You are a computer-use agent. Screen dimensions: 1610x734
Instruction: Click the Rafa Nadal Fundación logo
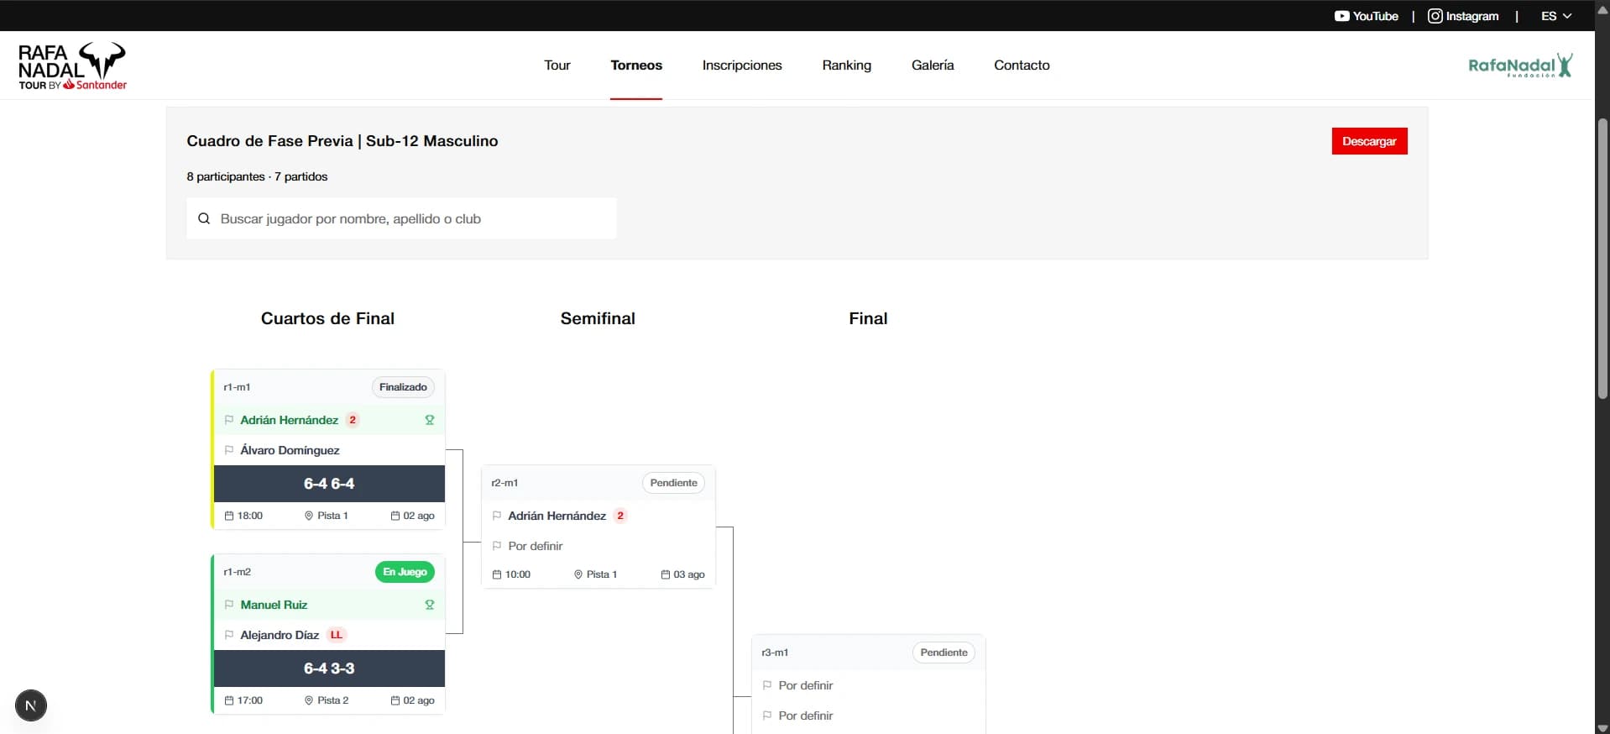(1520, 66)
